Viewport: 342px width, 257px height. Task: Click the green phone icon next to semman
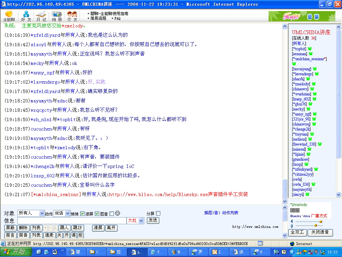[311, 54]
